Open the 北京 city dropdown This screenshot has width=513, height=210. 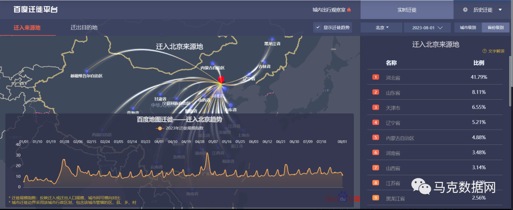coord(381,28)
